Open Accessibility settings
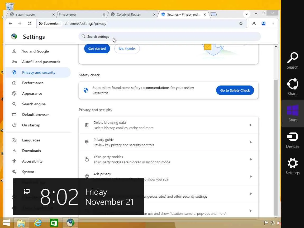The image size is (304, 228). (38, 161)
